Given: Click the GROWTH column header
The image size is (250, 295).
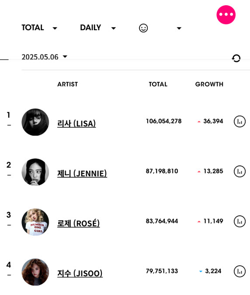Looking at the screenshot, I should pyautogui.click(x=209, y=84).
